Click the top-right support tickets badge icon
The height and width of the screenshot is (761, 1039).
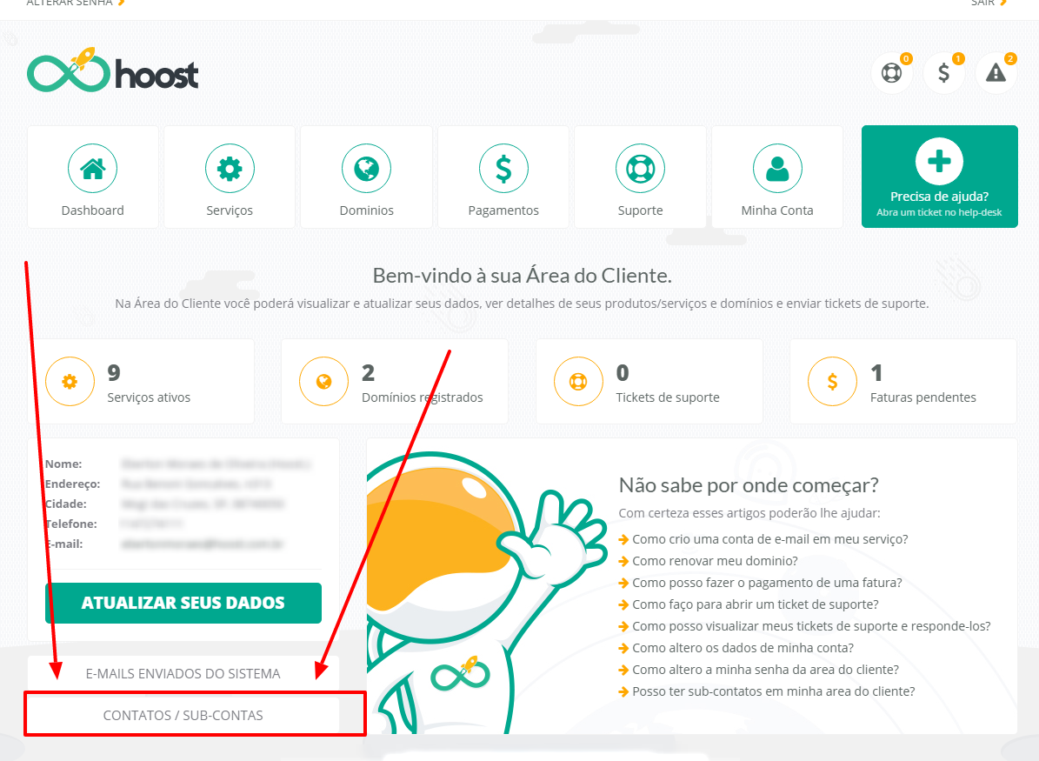tap(892, 72)
